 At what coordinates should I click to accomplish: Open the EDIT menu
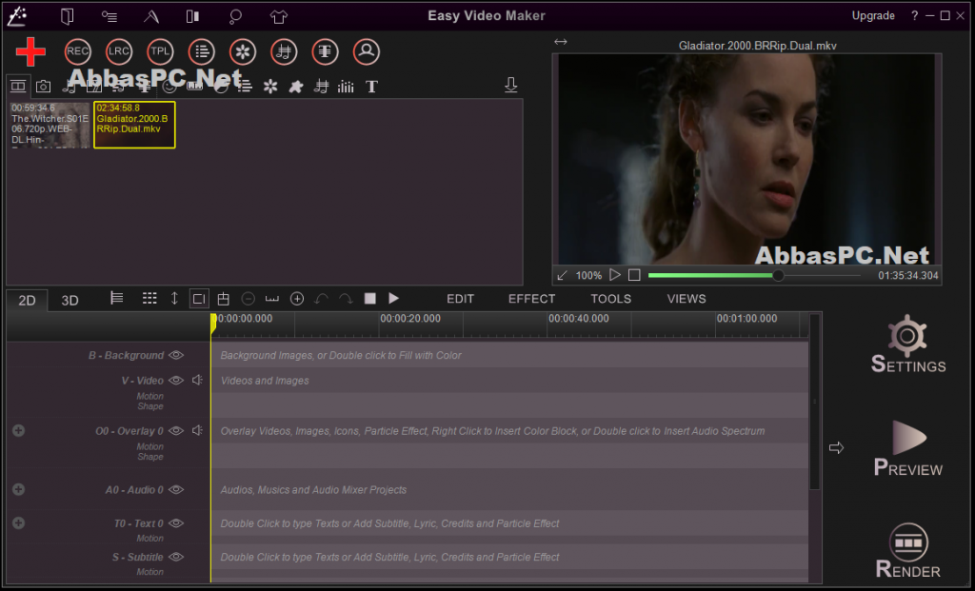tap(460, 299)
